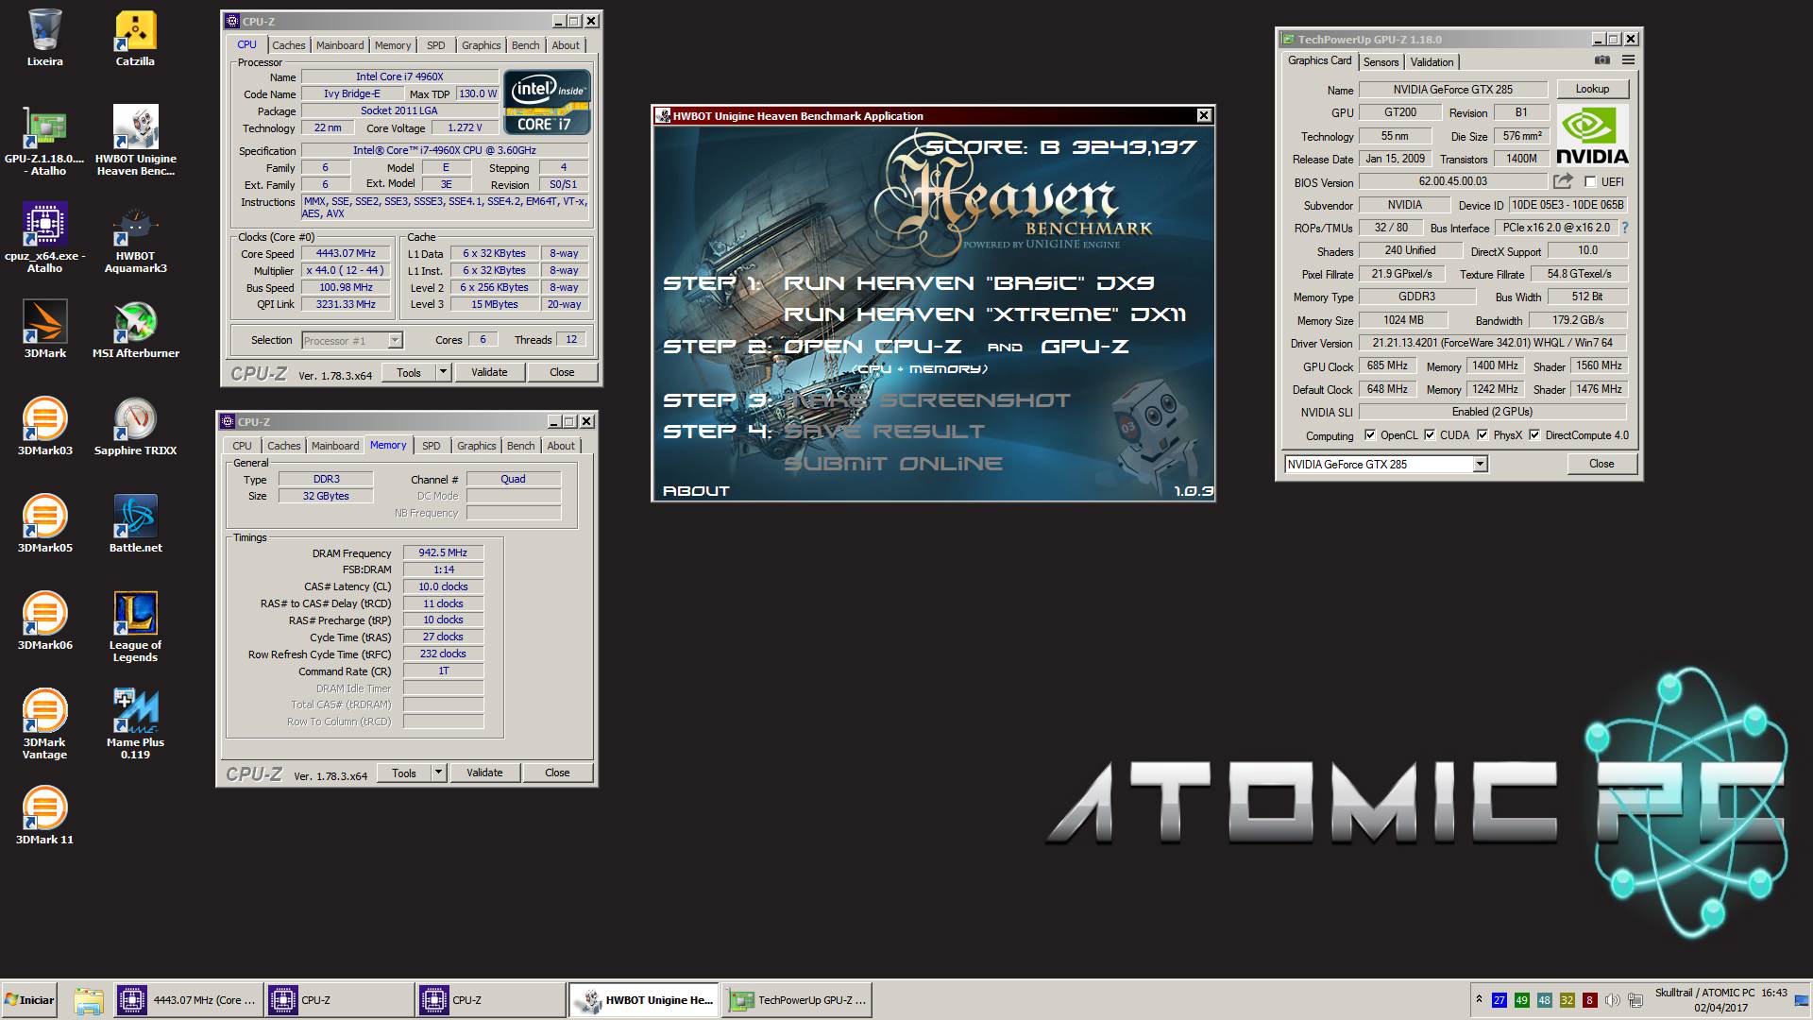Toggle the DirectCompute 4.0 checkbox
Image resolution: width=1813 pixels, height=1020 pixels.
pyautogui.click(x=1534, y=435)
